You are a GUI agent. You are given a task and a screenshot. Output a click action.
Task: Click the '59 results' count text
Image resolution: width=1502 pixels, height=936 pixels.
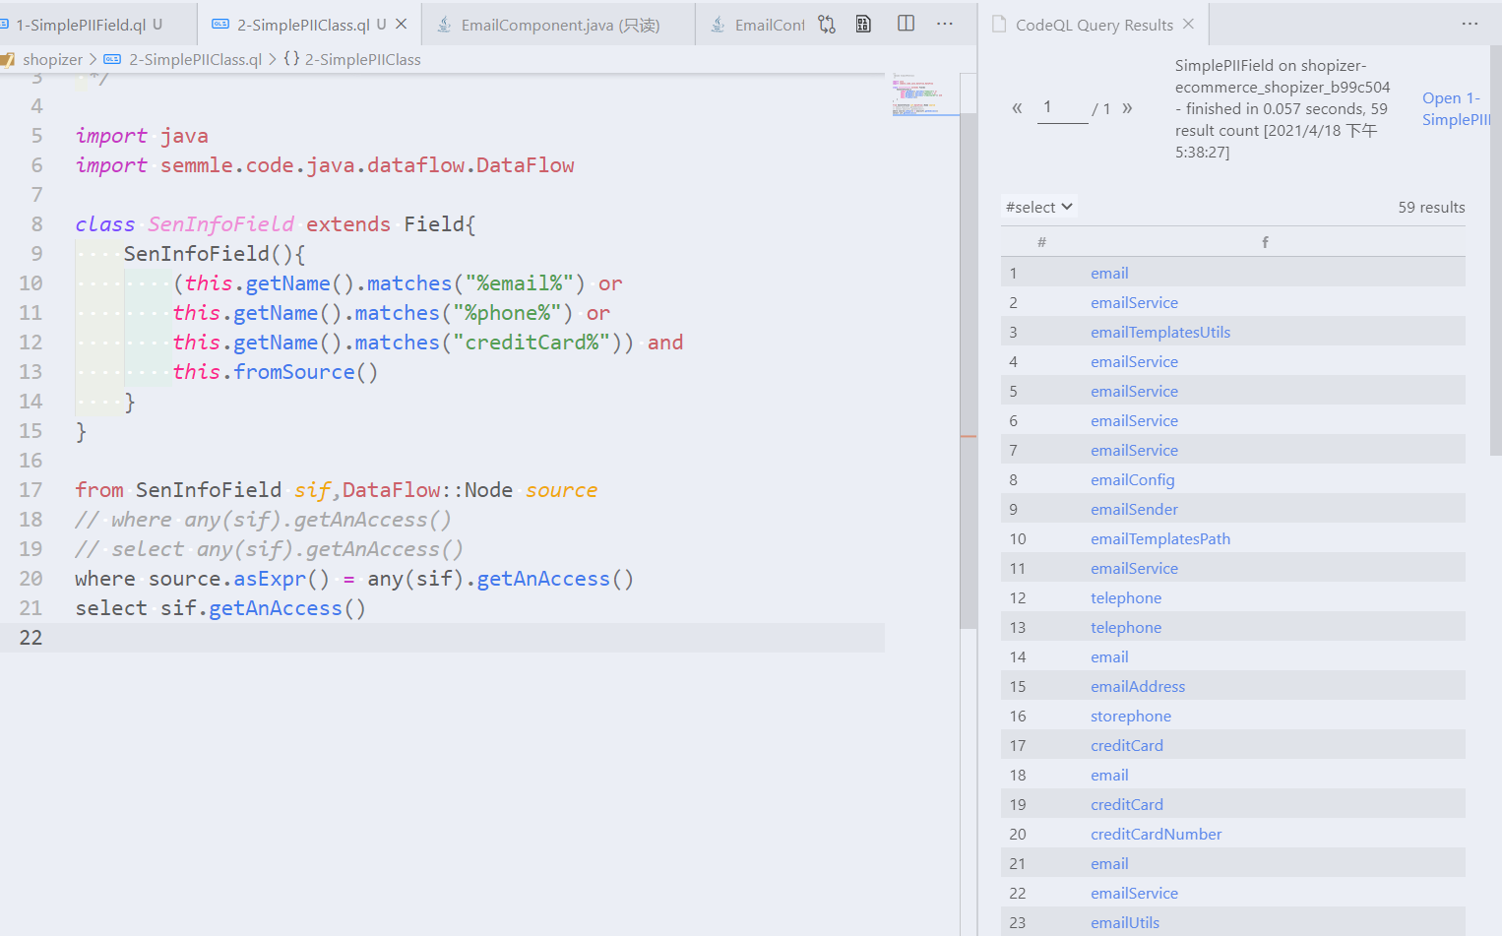[1431, 207]
